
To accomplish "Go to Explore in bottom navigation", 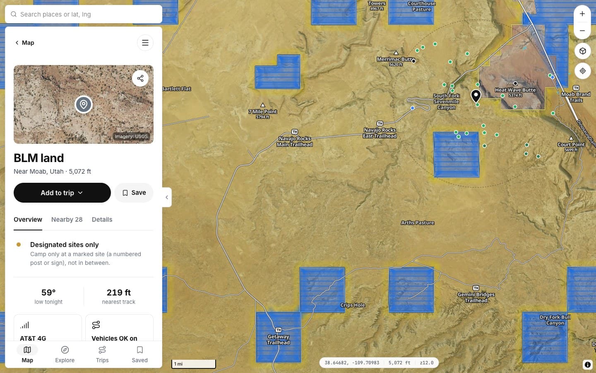I will coord(65,354).
